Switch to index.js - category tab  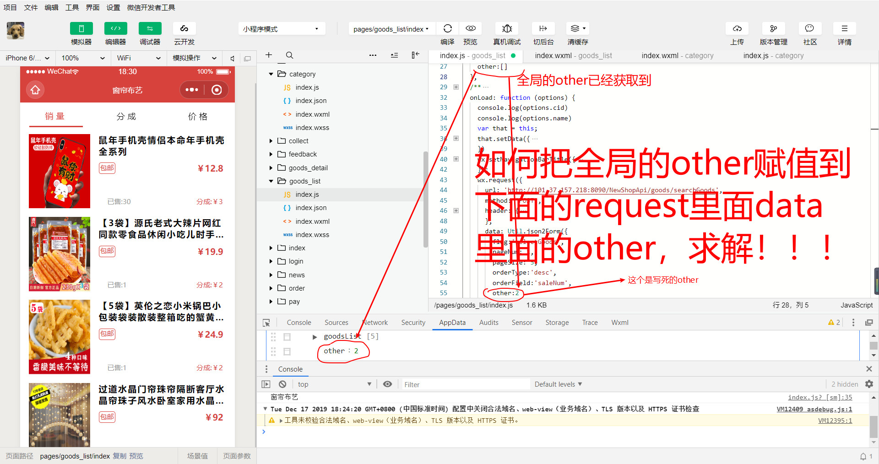[773, 55]
